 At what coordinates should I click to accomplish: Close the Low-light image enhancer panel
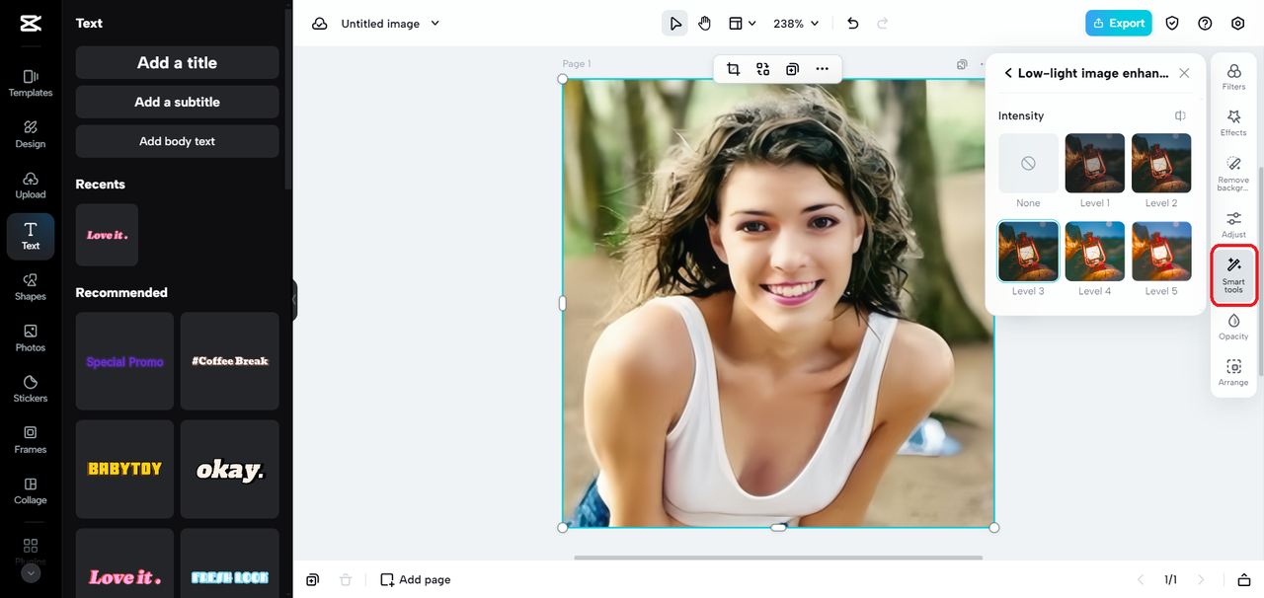pyautogui.click(x=1184, y=73)
